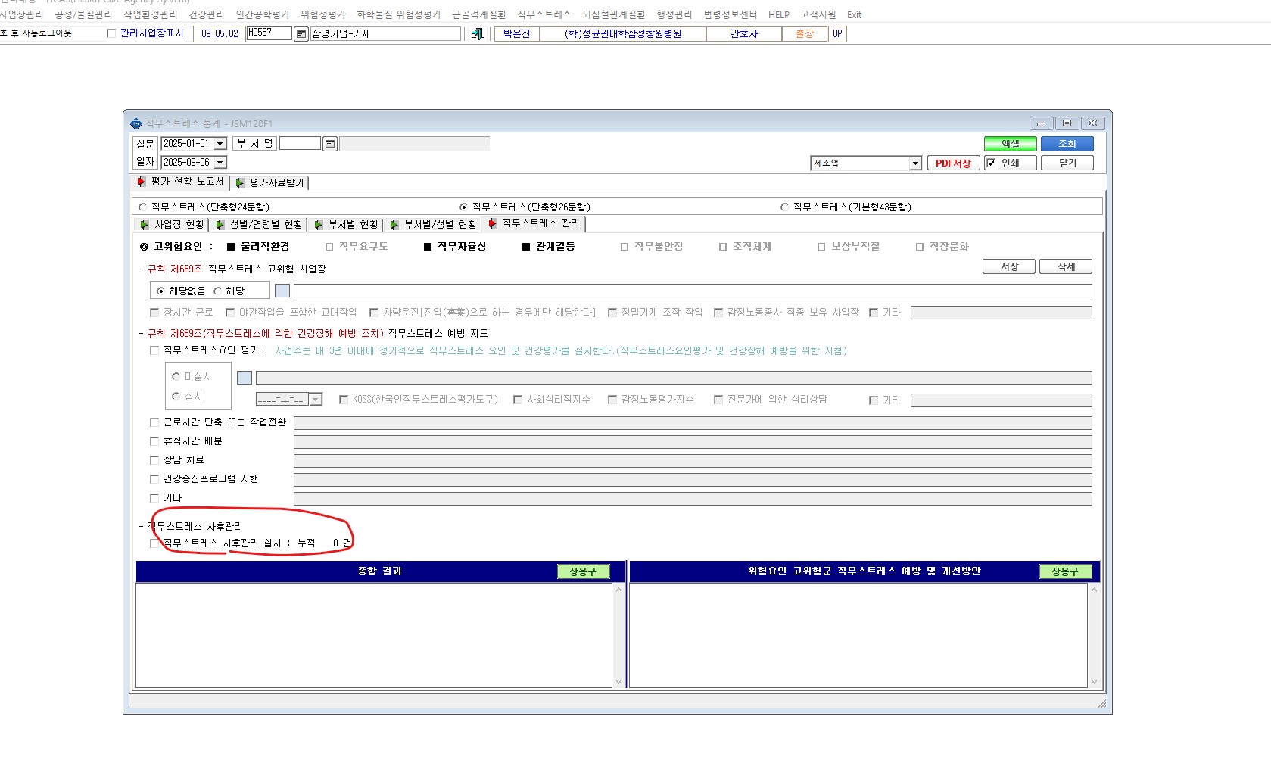Click the 부서별 현황 flag tab
Screen dimensions: 1271x766
tap(347, 224)
